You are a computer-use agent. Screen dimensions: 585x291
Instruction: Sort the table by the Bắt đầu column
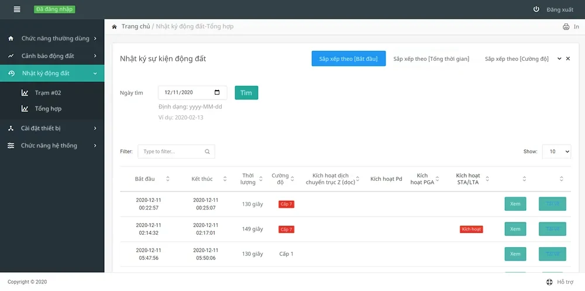click(167, 179)
